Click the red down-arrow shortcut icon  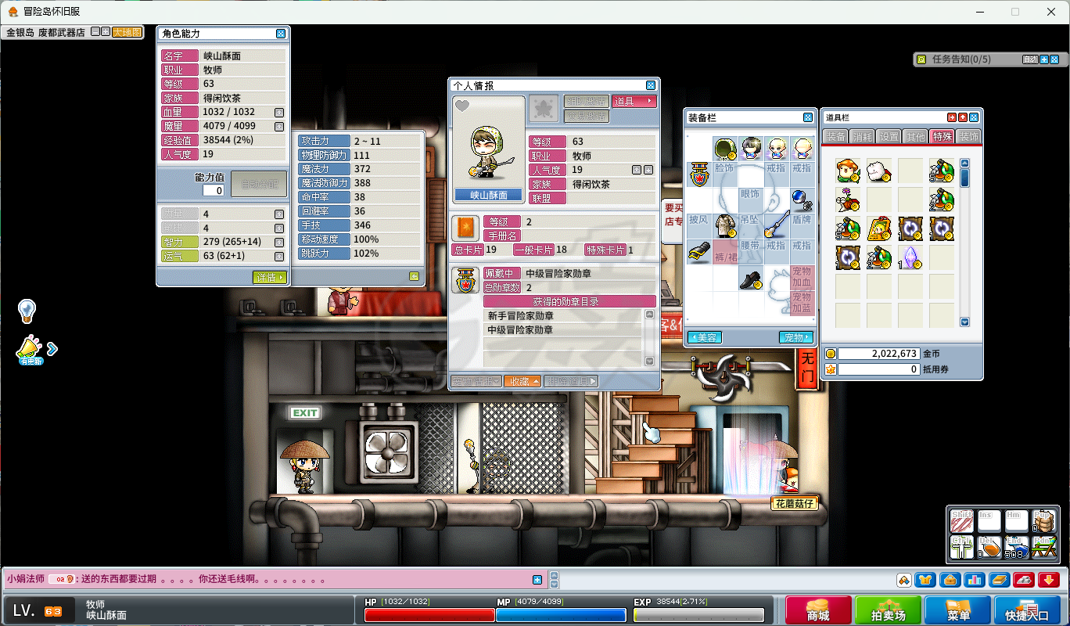tap(1049, 580)
